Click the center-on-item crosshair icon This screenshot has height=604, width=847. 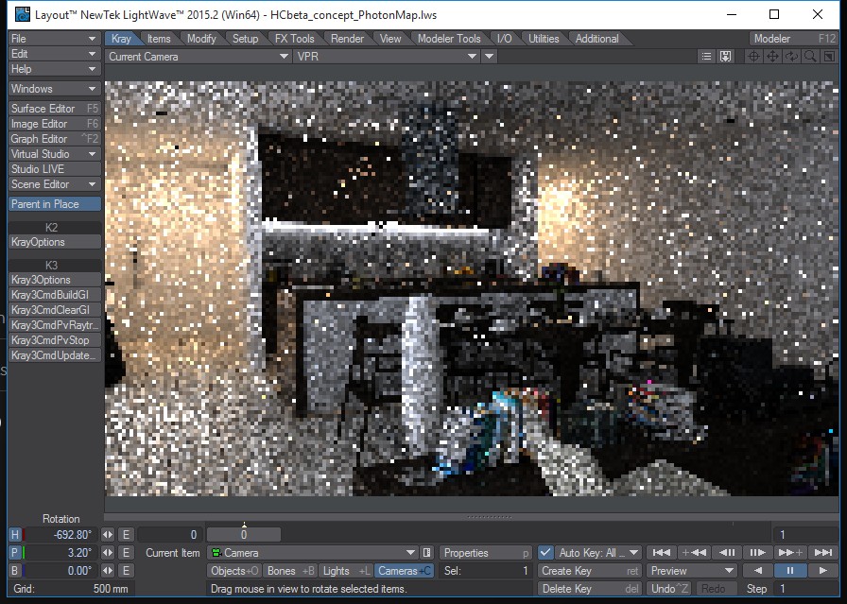click(x=753, y=57)
